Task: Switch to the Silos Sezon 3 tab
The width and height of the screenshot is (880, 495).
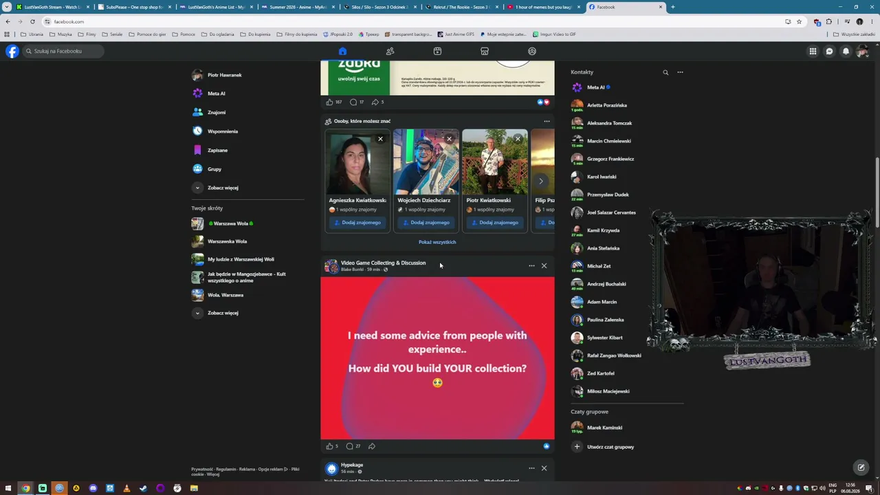Action: click(379, 7)
